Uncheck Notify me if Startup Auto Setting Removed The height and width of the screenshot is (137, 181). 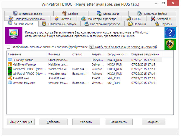91,47
